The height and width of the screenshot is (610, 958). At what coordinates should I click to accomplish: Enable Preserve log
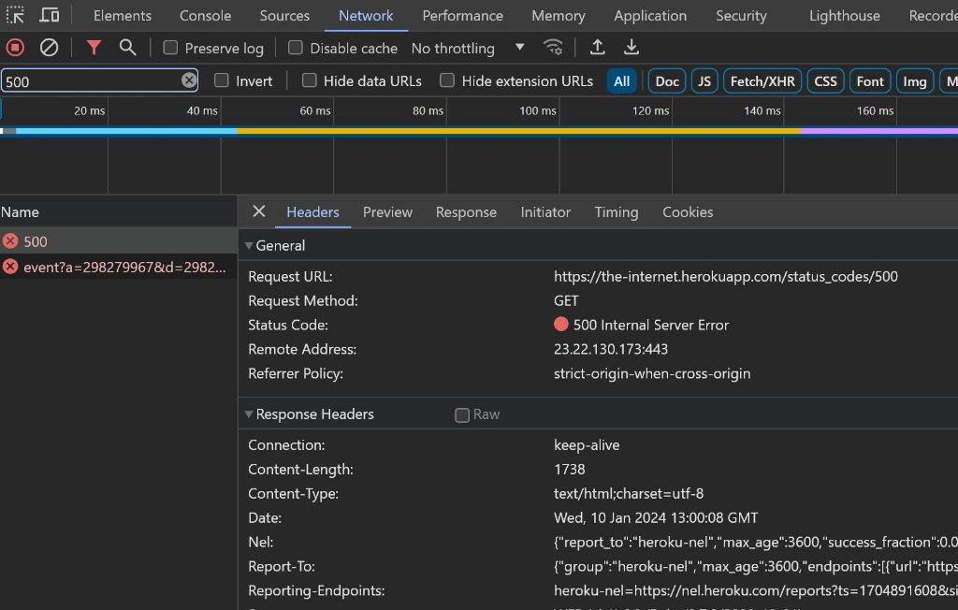(169, 47)
